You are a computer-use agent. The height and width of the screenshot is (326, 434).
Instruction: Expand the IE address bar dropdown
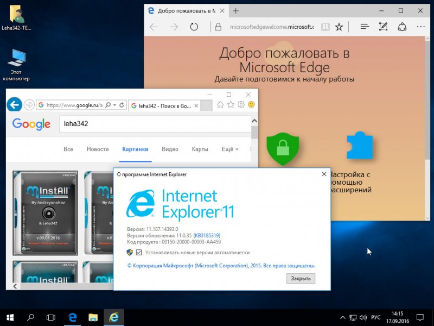114,105
